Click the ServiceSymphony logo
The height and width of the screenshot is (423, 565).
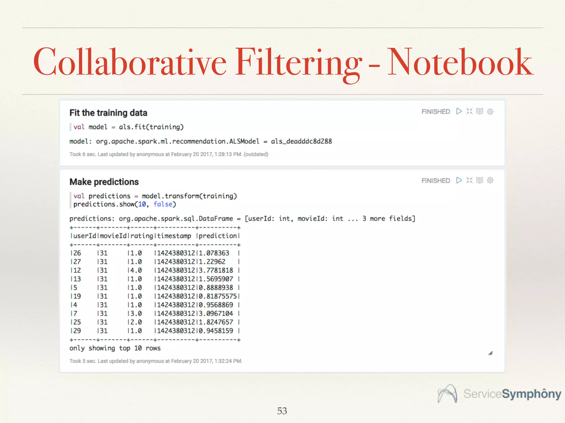click(x=499, y=394)
